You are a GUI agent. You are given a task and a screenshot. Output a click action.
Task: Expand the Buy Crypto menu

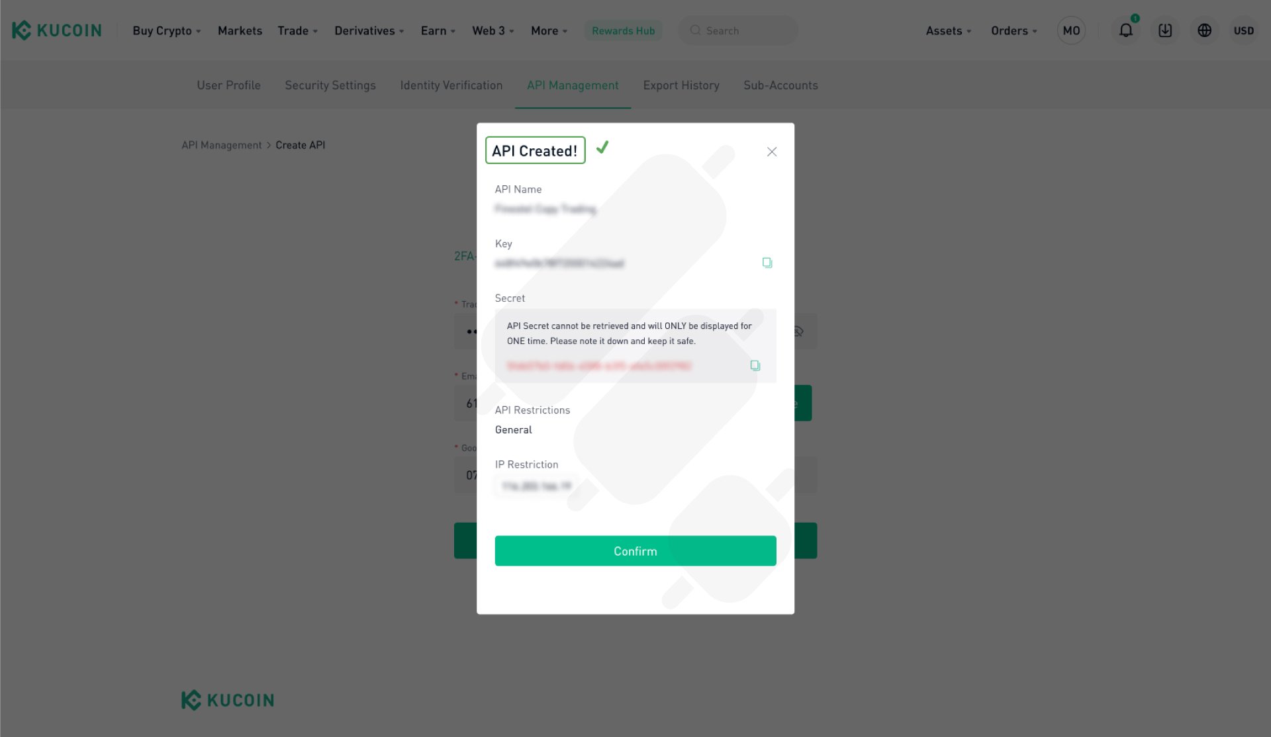coord(166,30)
